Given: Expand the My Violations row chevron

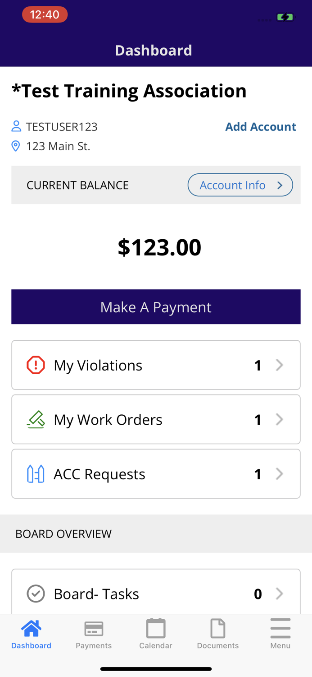Looking at the screenshot, I should coord(280,364).
